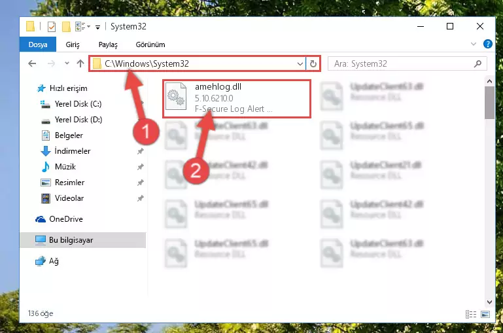The height and width of the screenshot is (333, 503).
Task: Click the Yerel Disk (D:) drive icon
Action: 46,121
